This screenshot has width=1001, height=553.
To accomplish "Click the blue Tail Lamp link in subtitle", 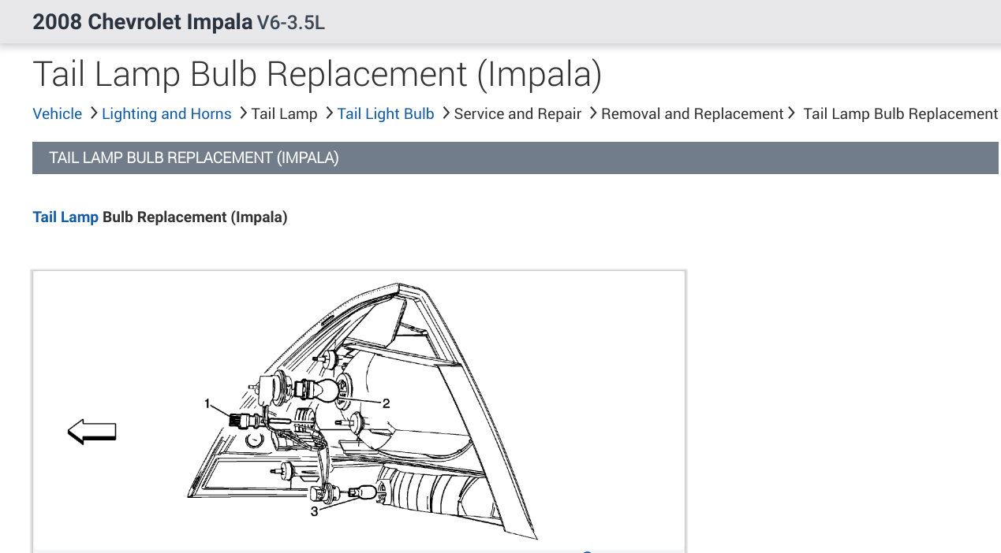I will click(x=65, y=217).
